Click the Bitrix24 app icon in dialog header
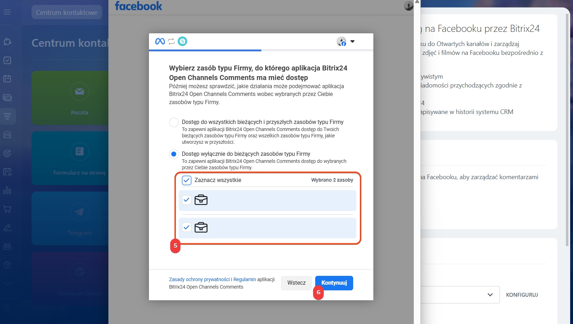573x324 pixels. coord(182,41)
